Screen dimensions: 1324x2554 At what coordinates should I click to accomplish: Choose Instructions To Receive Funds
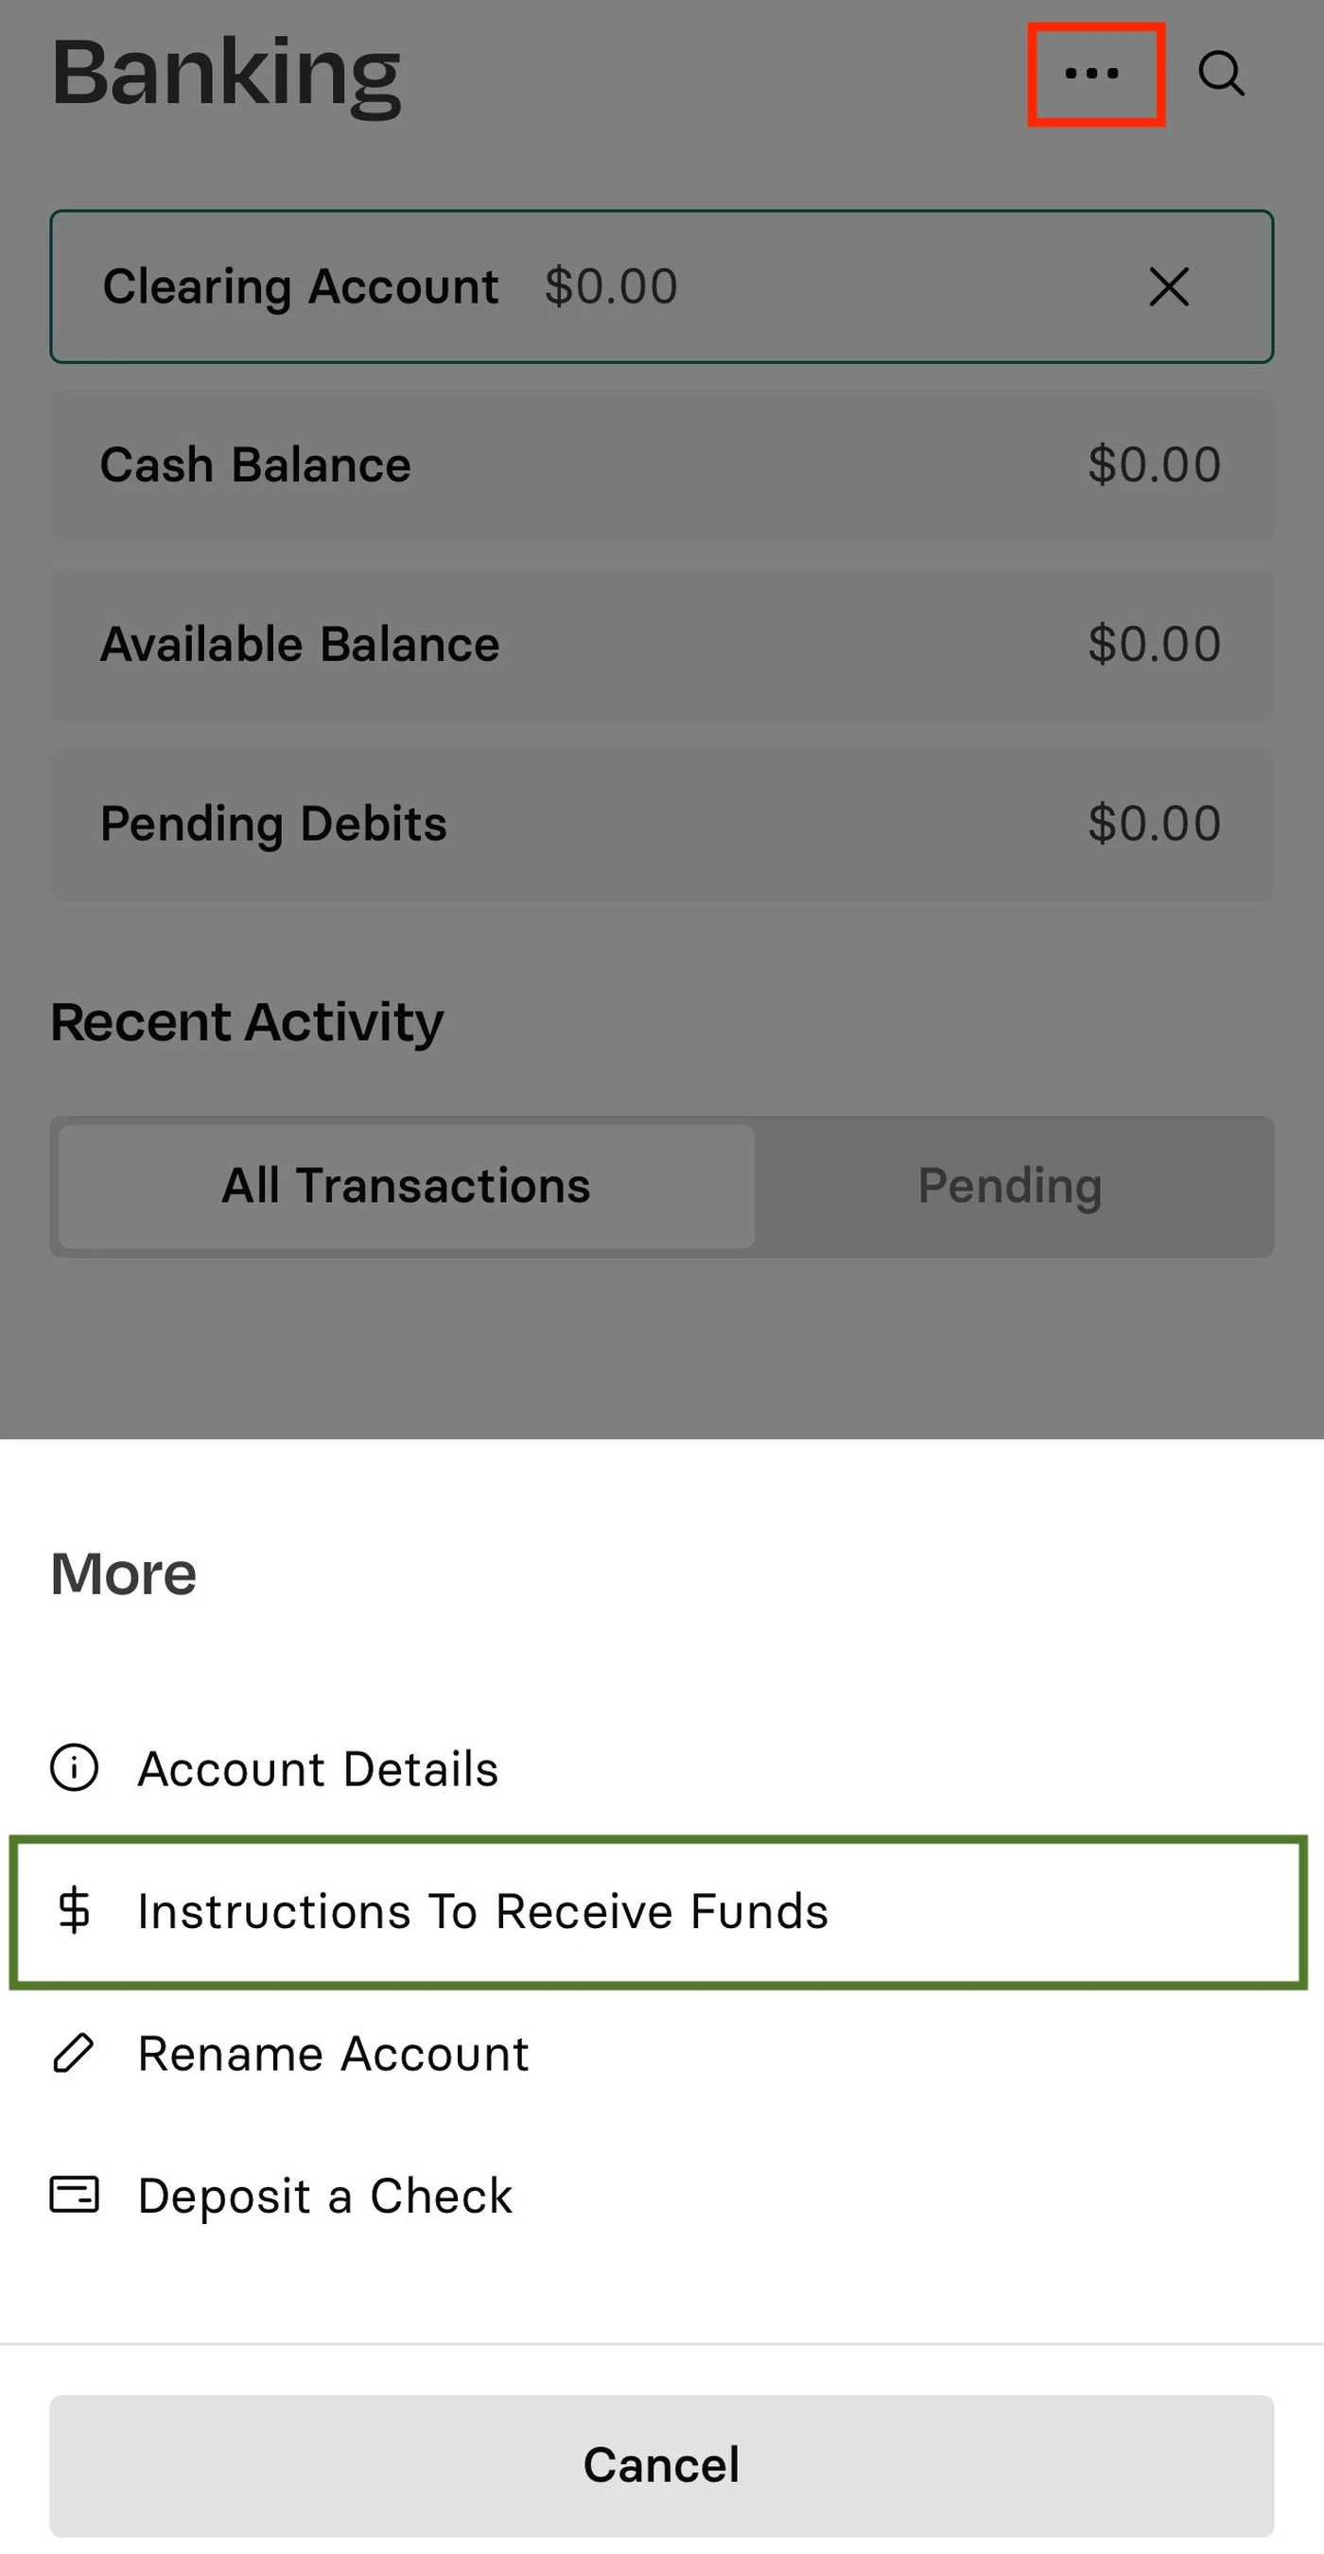click(x=658, y=1911)
